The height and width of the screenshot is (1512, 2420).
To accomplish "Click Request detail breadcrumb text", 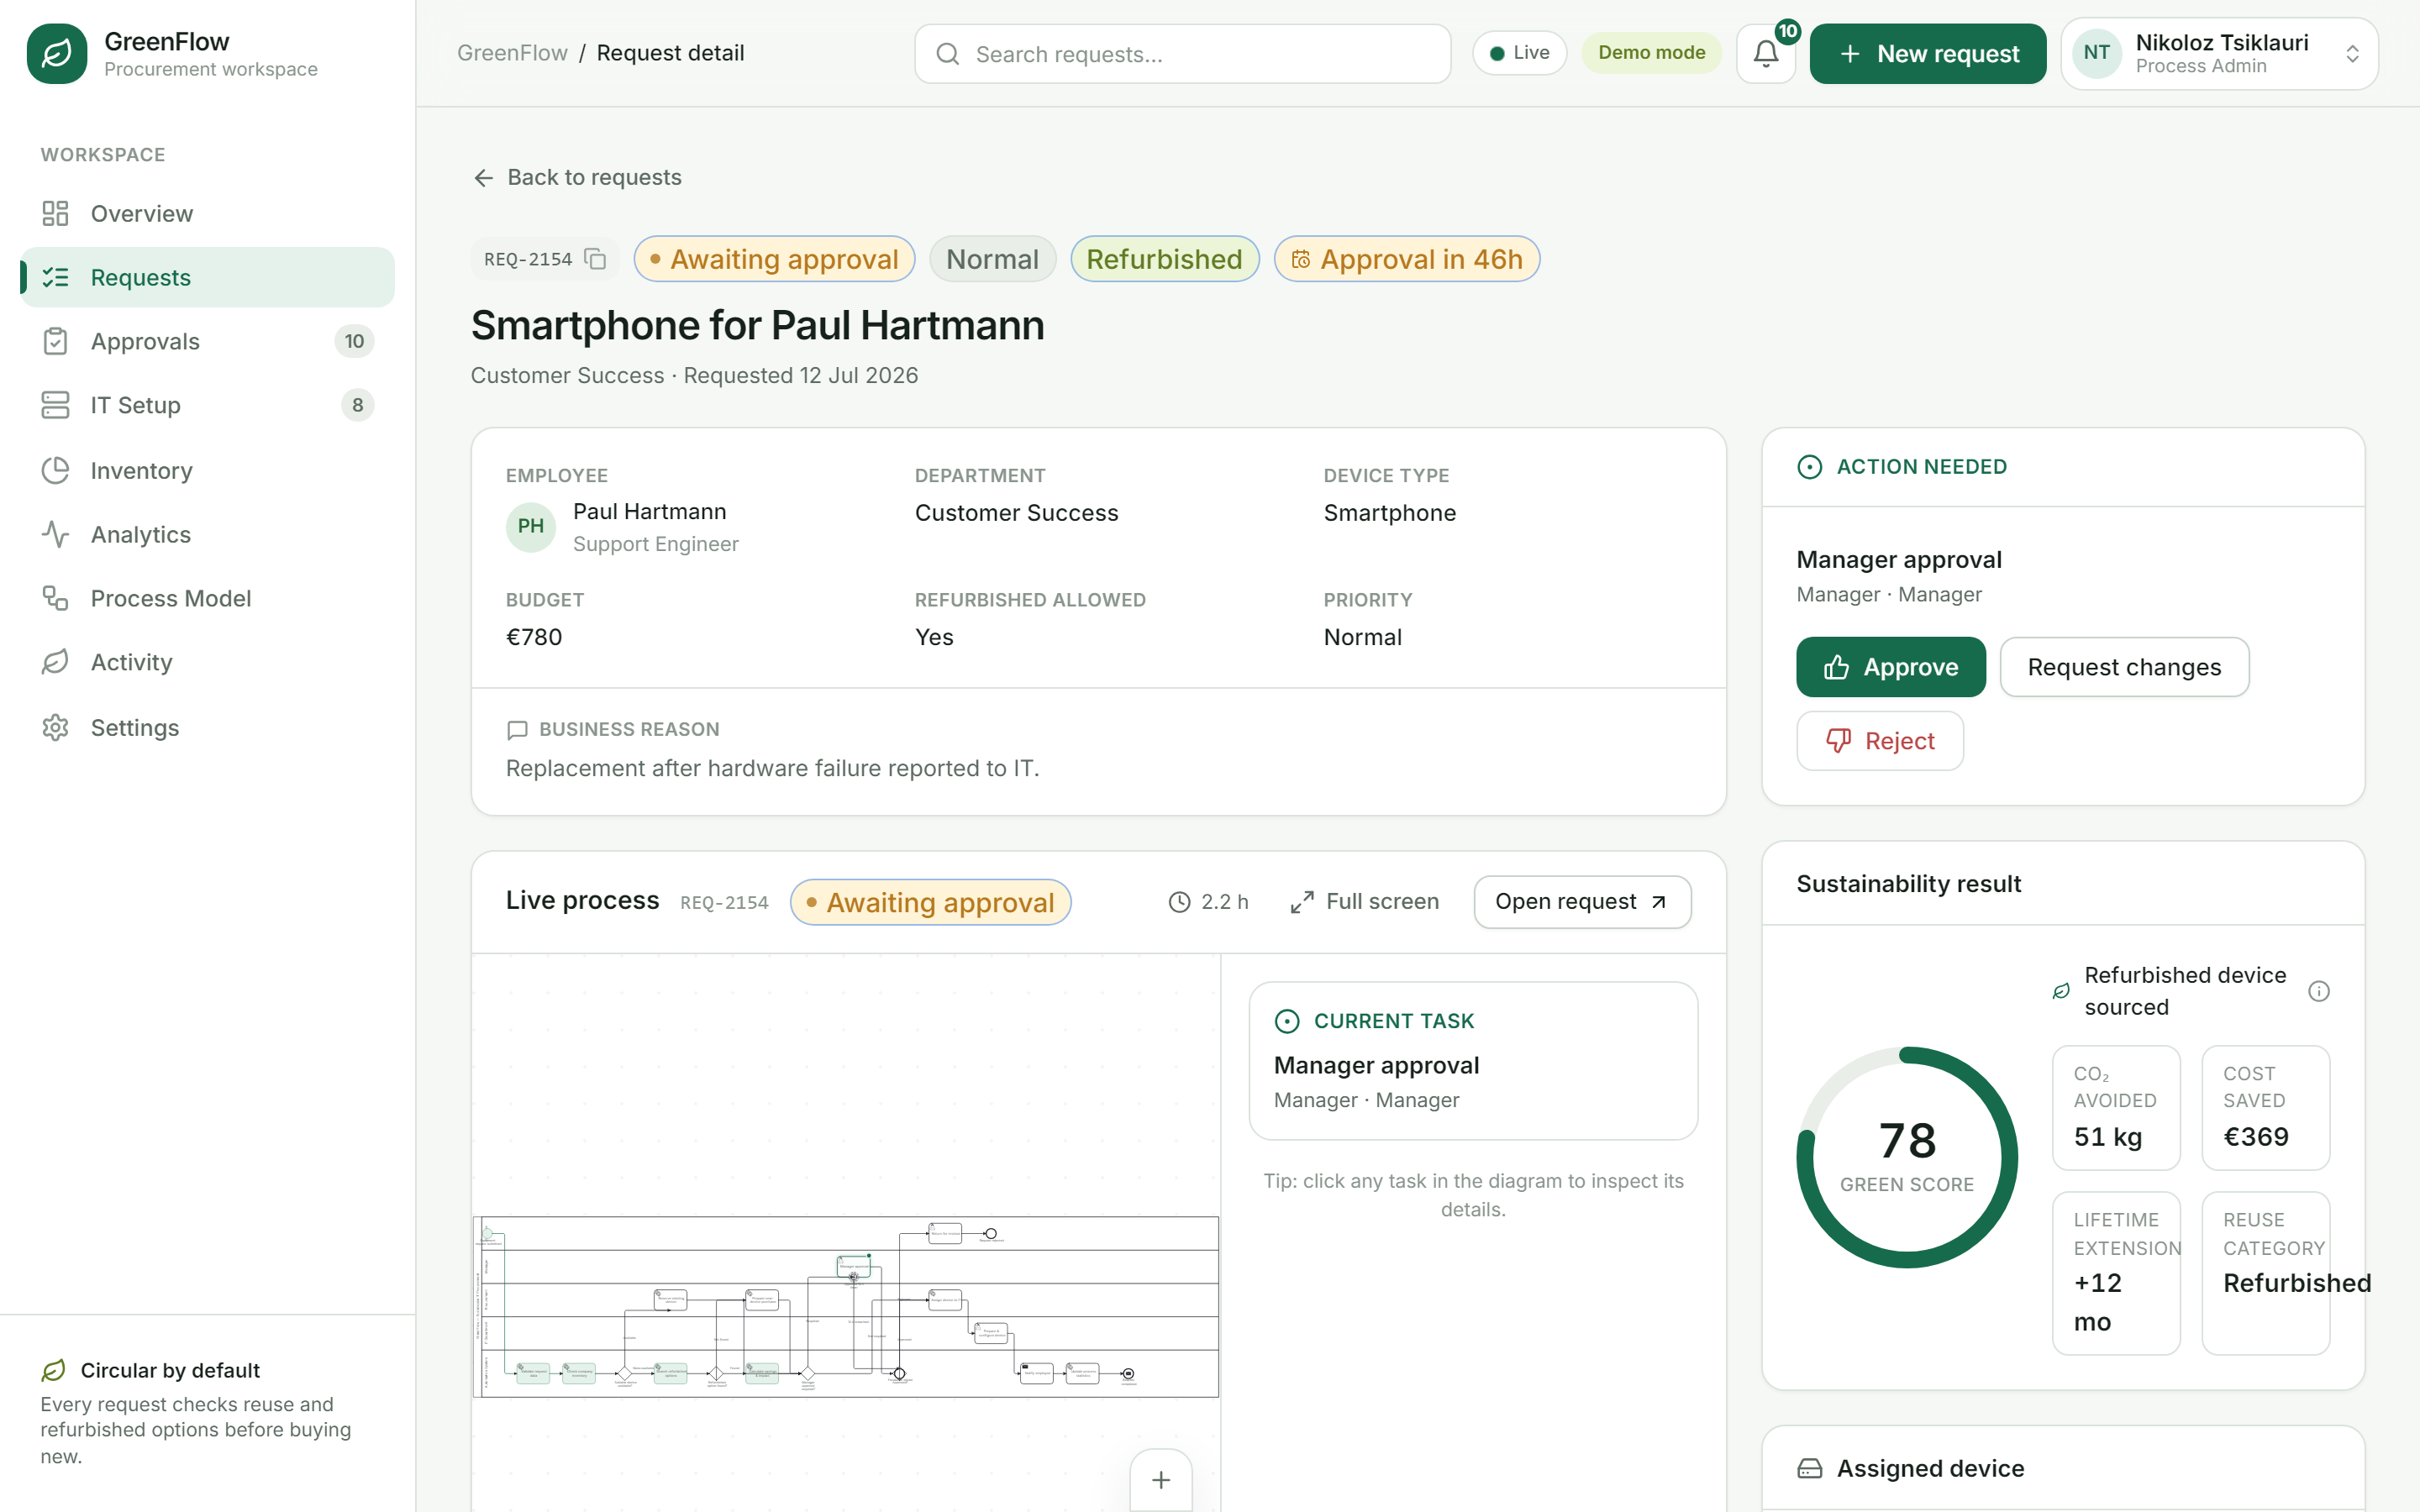I will pyautogui.click(x=670, y=53).
